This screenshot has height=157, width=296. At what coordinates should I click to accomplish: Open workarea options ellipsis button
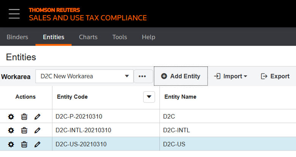pyautogui.click(x=142, y=76)
